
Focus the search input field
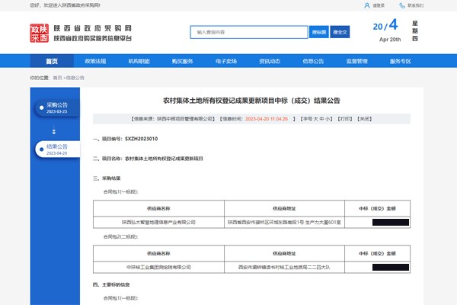click(x=250, y=32)
